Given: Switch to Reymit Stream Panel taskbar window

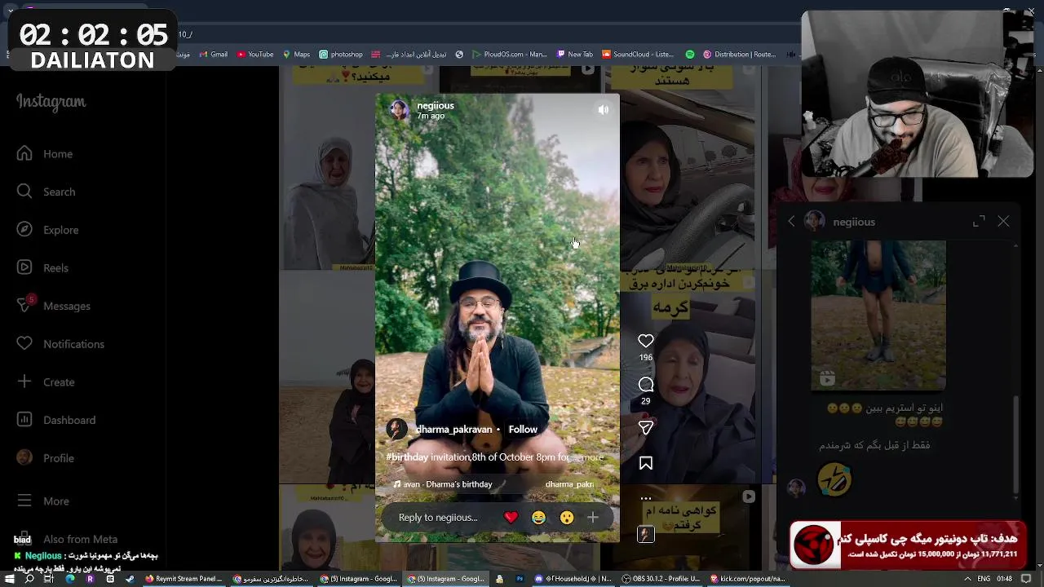Looking at the screenshot, I should 184,579.
